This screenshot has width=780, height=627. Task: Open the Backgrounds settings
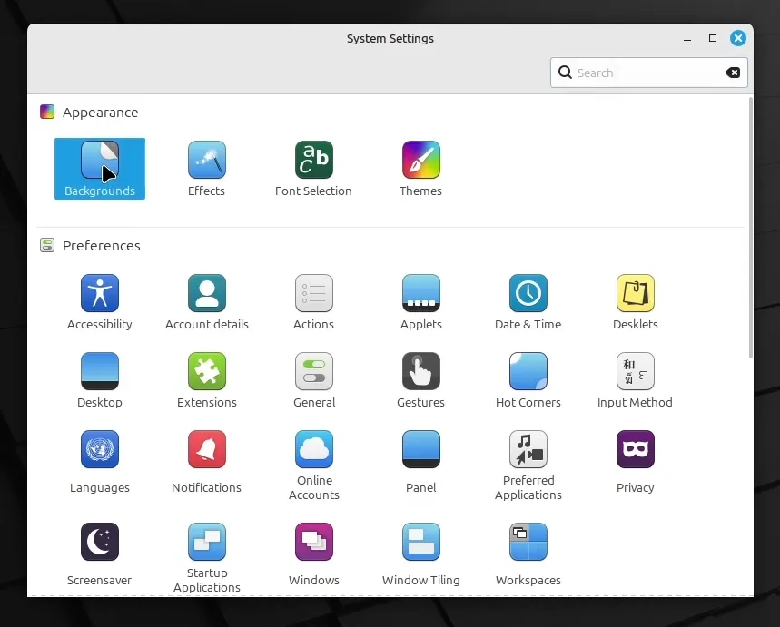tap(100, 168)
